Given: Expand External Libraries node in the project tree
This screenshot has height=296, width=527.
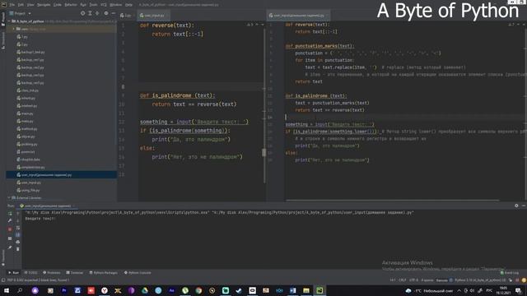Looking at the screenshot, I should (9, 198).
